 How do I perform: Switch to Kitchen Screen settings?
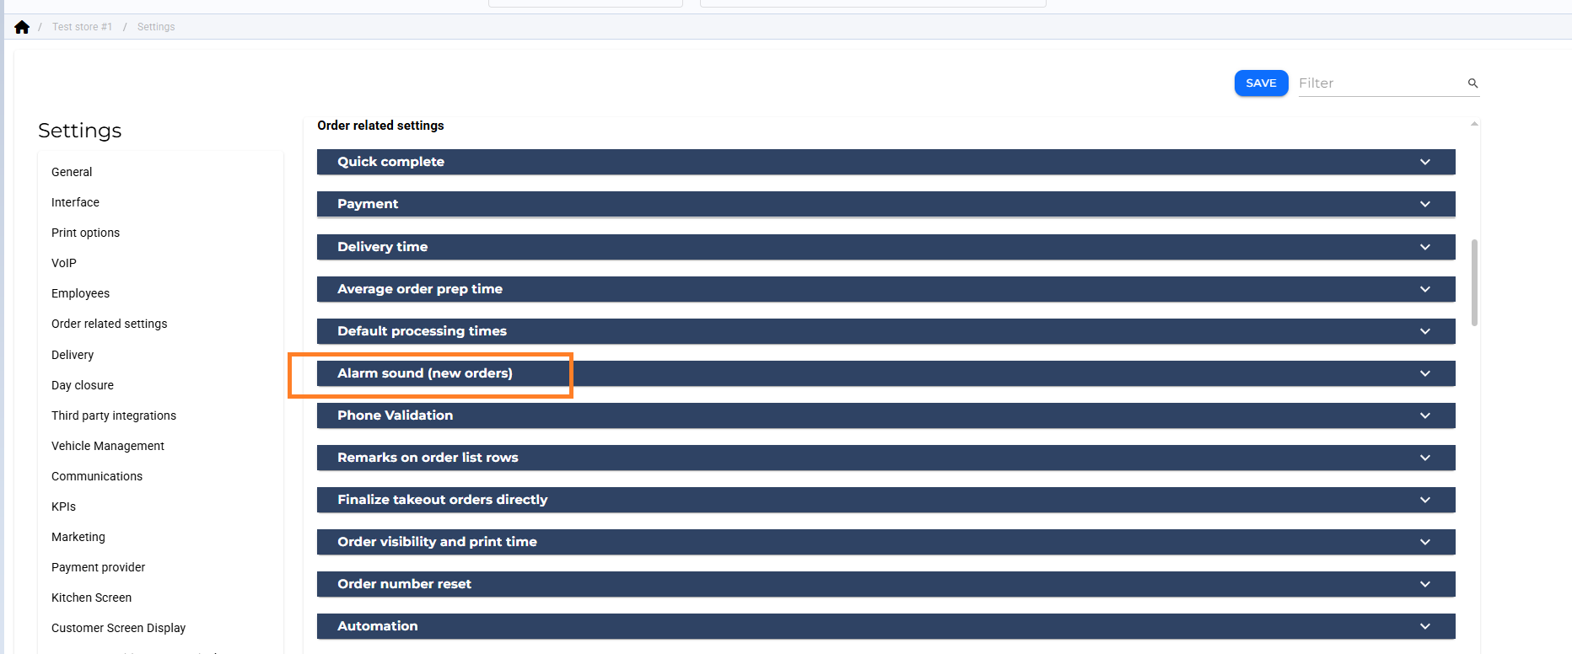pos(91,598)
